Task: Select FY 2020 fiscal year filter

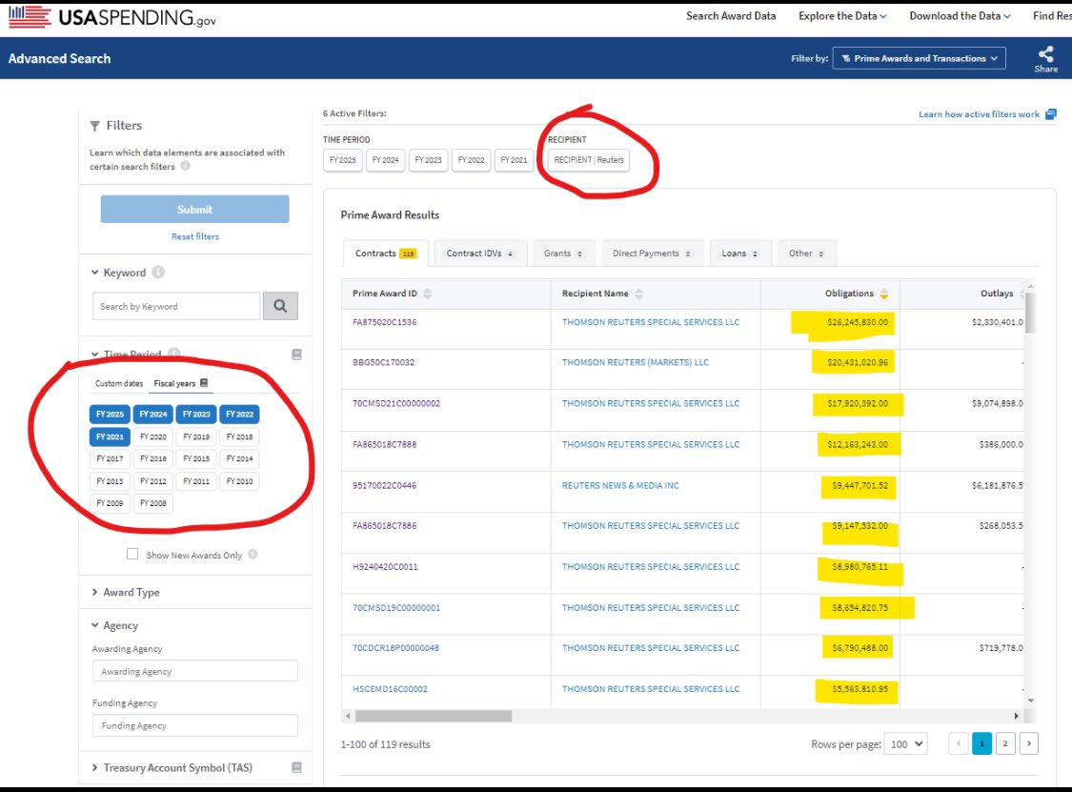Action: pos(153,437)
